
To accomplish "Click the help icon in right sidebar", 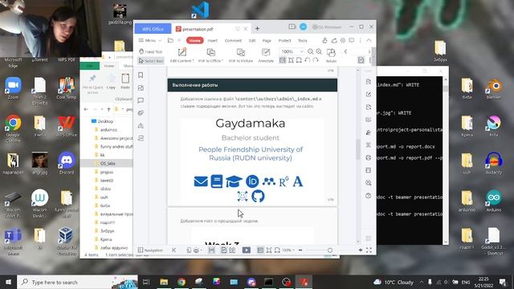I will pyautogui.click(x=369, y=196).
